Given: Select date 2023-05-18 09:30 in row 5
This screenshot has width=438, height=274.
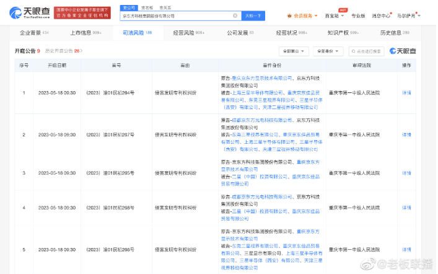Looking at the screenshot, I should click(x=57, y=250).
